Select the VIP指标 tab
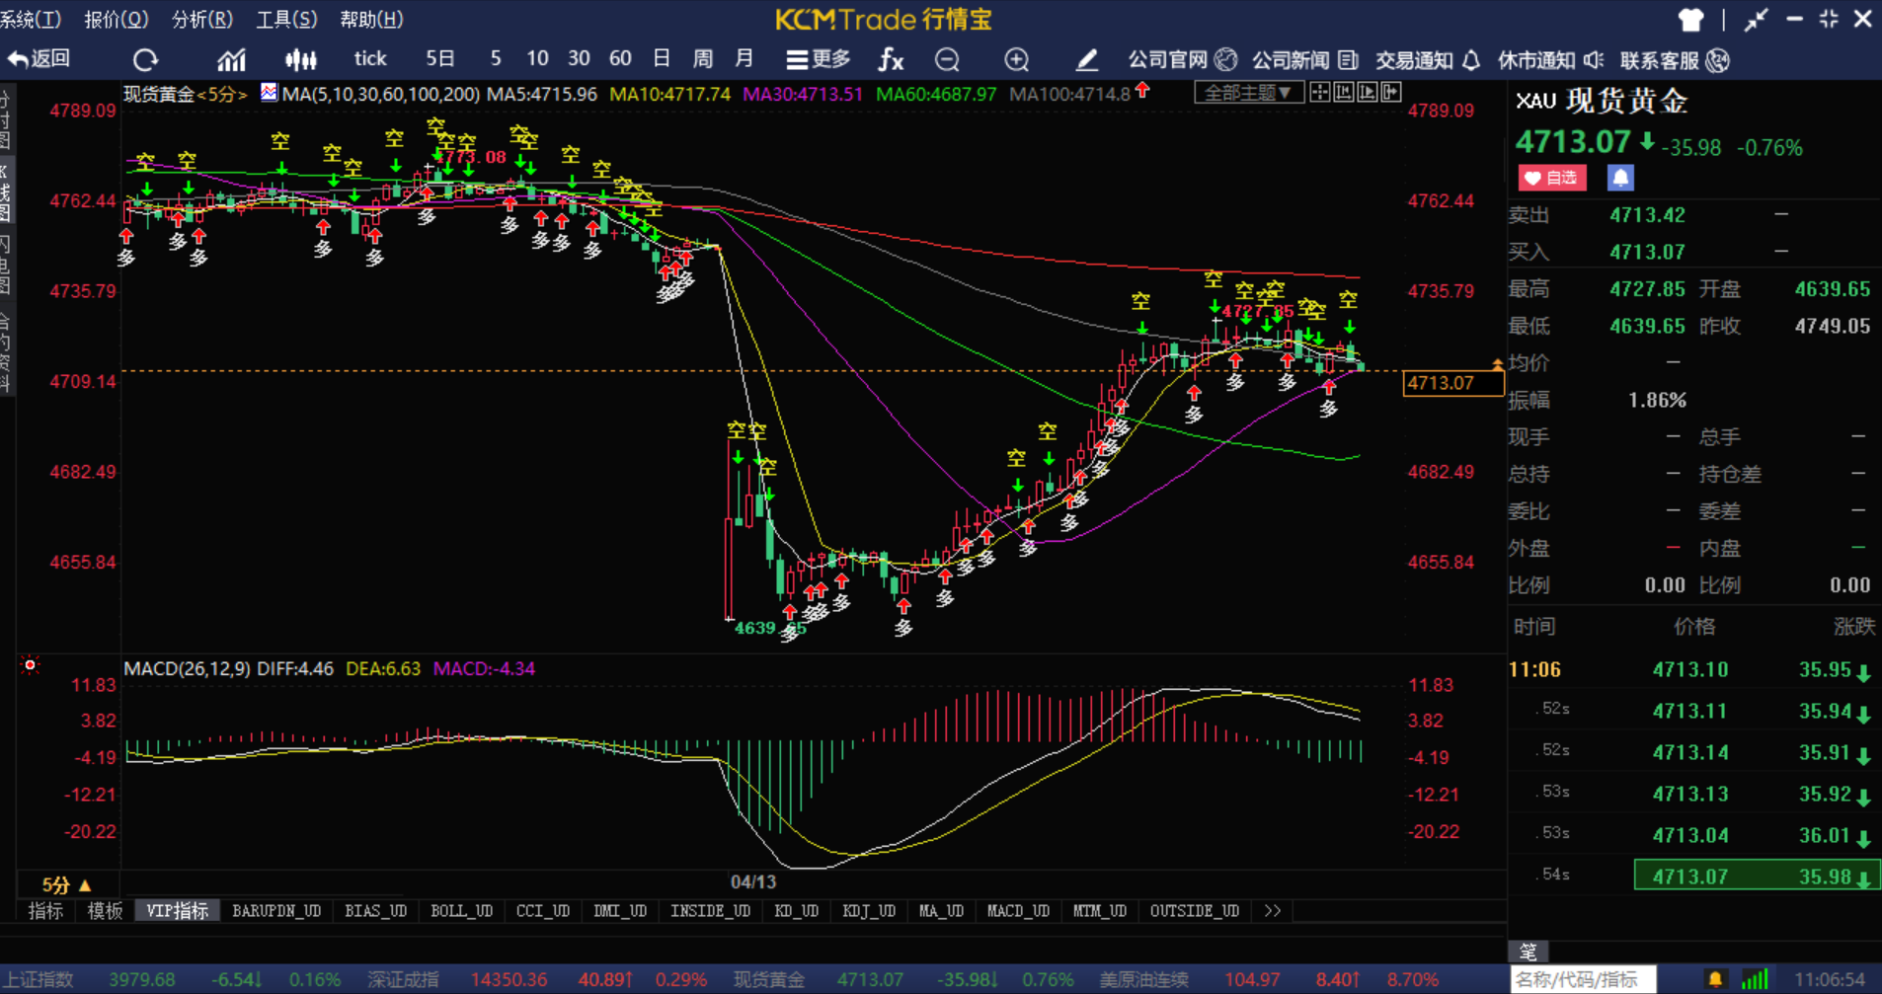The image size is (1882, 994). click(178, 911)
